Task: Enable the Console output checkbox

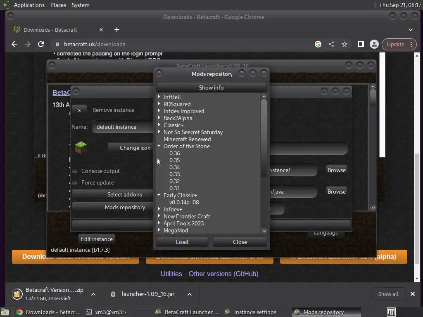Action: (75, 171)
